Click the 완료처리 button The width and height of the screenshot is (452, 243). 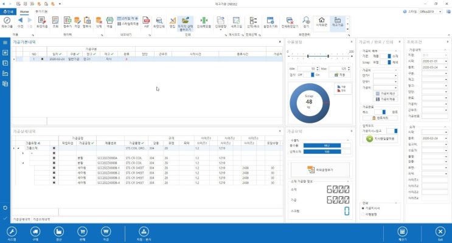pyautogui.click(x=380, y=118)
